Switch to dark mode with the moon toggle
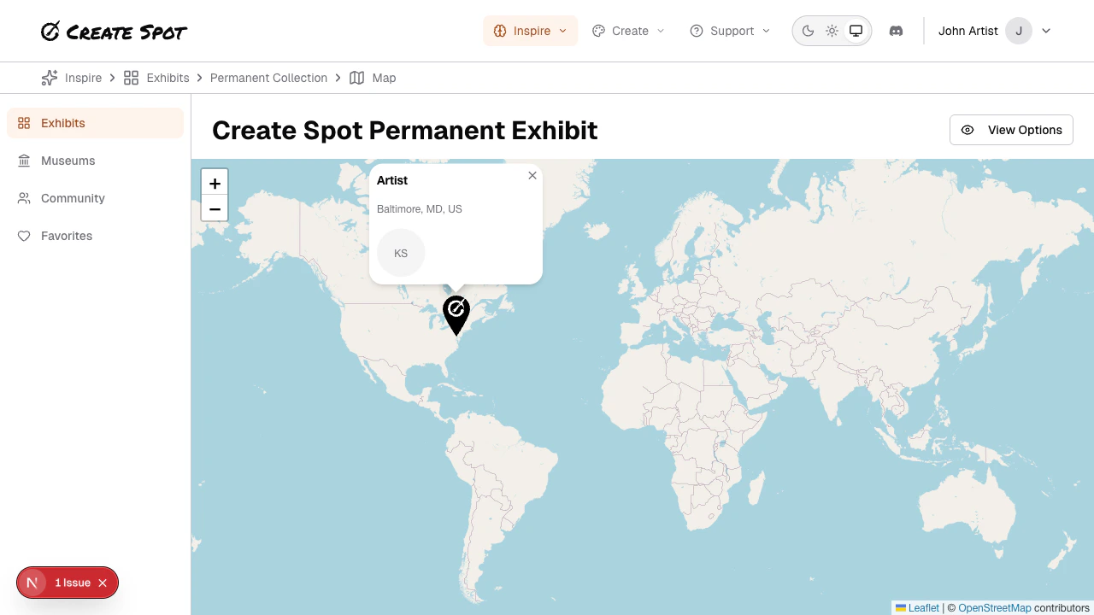Viewport: 1094px width, 615px height. 808,30
